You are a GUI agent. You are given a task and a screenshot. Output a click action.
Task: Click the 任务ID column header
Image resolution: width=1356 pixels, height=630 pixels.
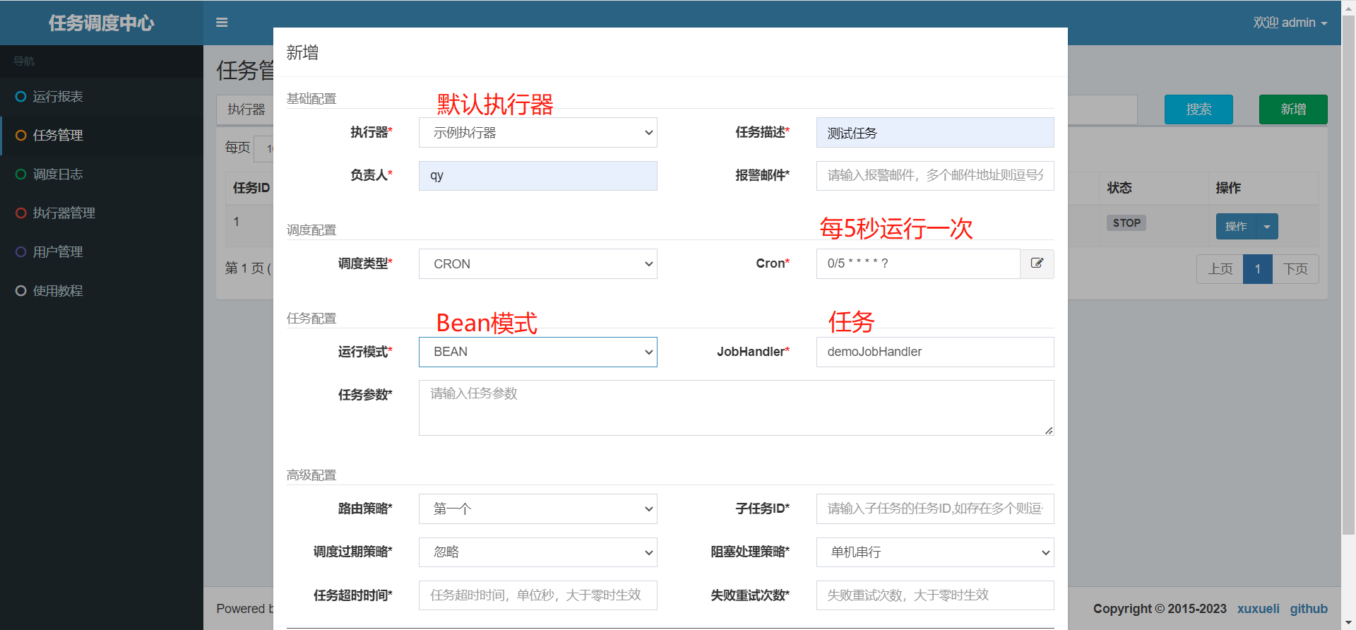251,188
